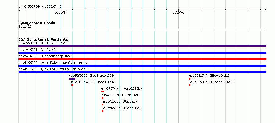Open nsv5582747 (Ebert2021) label
Screen dimensions: 275x123
point(209,76)
